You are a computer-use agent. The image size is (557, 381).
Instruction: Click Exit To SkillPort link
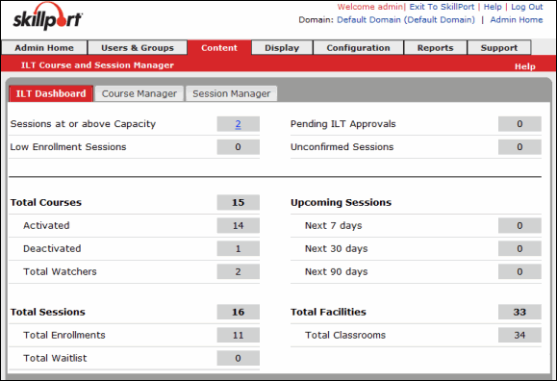pyautogui.click(x=442, y=7)
